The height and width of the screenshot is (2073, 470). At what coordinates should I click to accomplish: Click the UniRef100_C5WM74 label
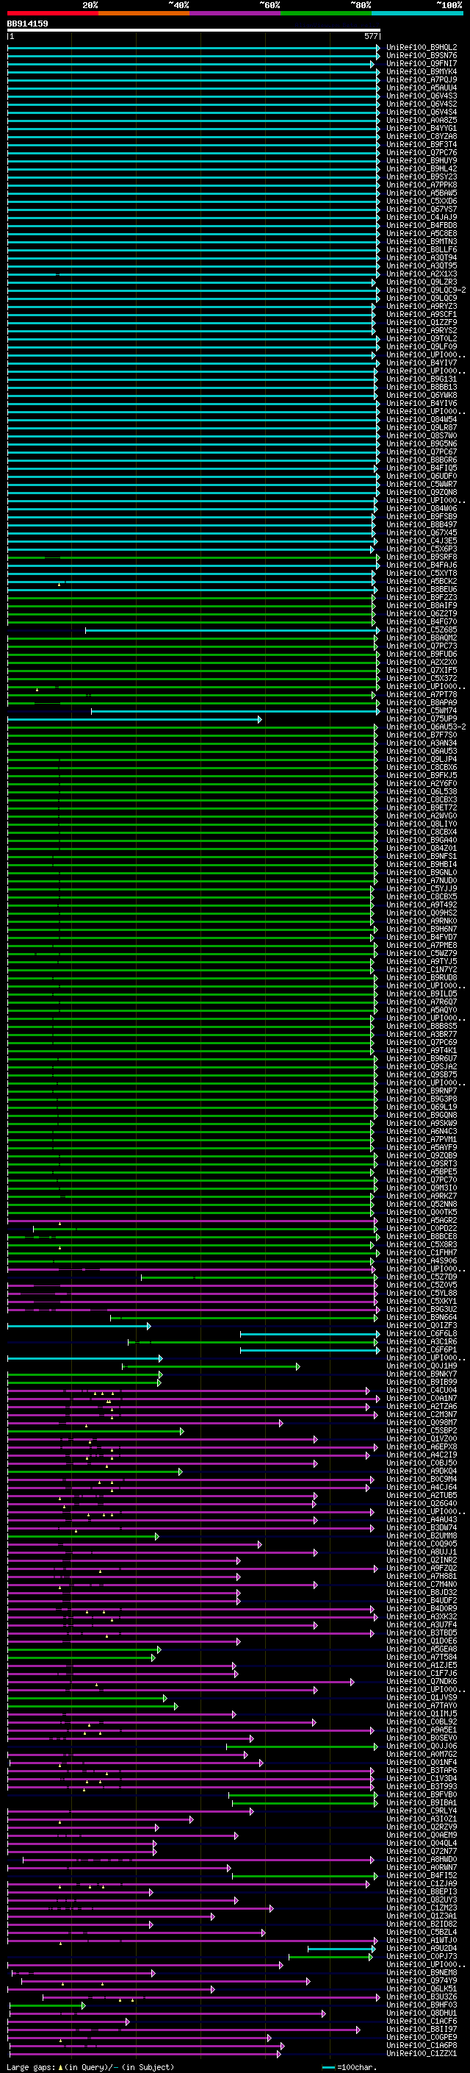tap(422, 710)
